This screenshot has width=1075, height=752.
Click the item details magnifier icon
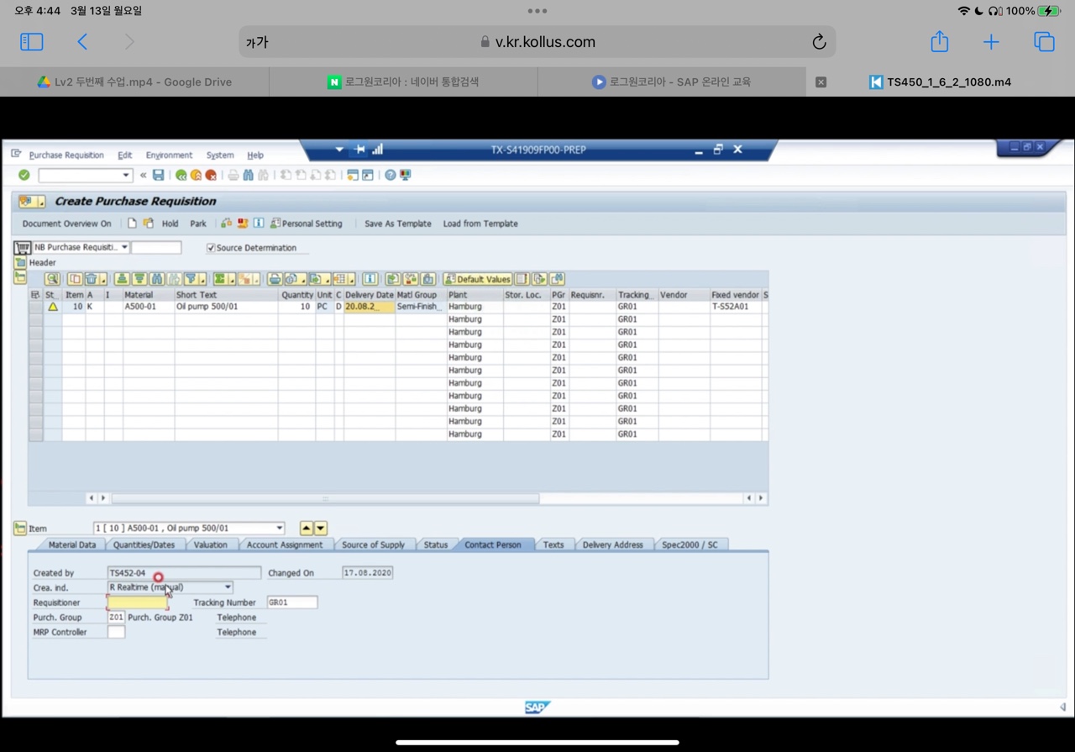click(x=52, y=279)
